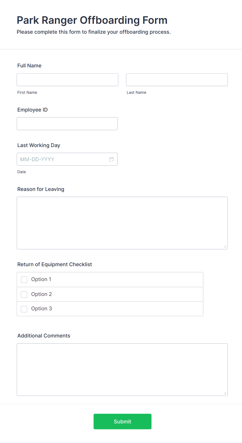Open the calendar date picker icon
This screenshot has height=443, width=242.
tap(112, 159)
